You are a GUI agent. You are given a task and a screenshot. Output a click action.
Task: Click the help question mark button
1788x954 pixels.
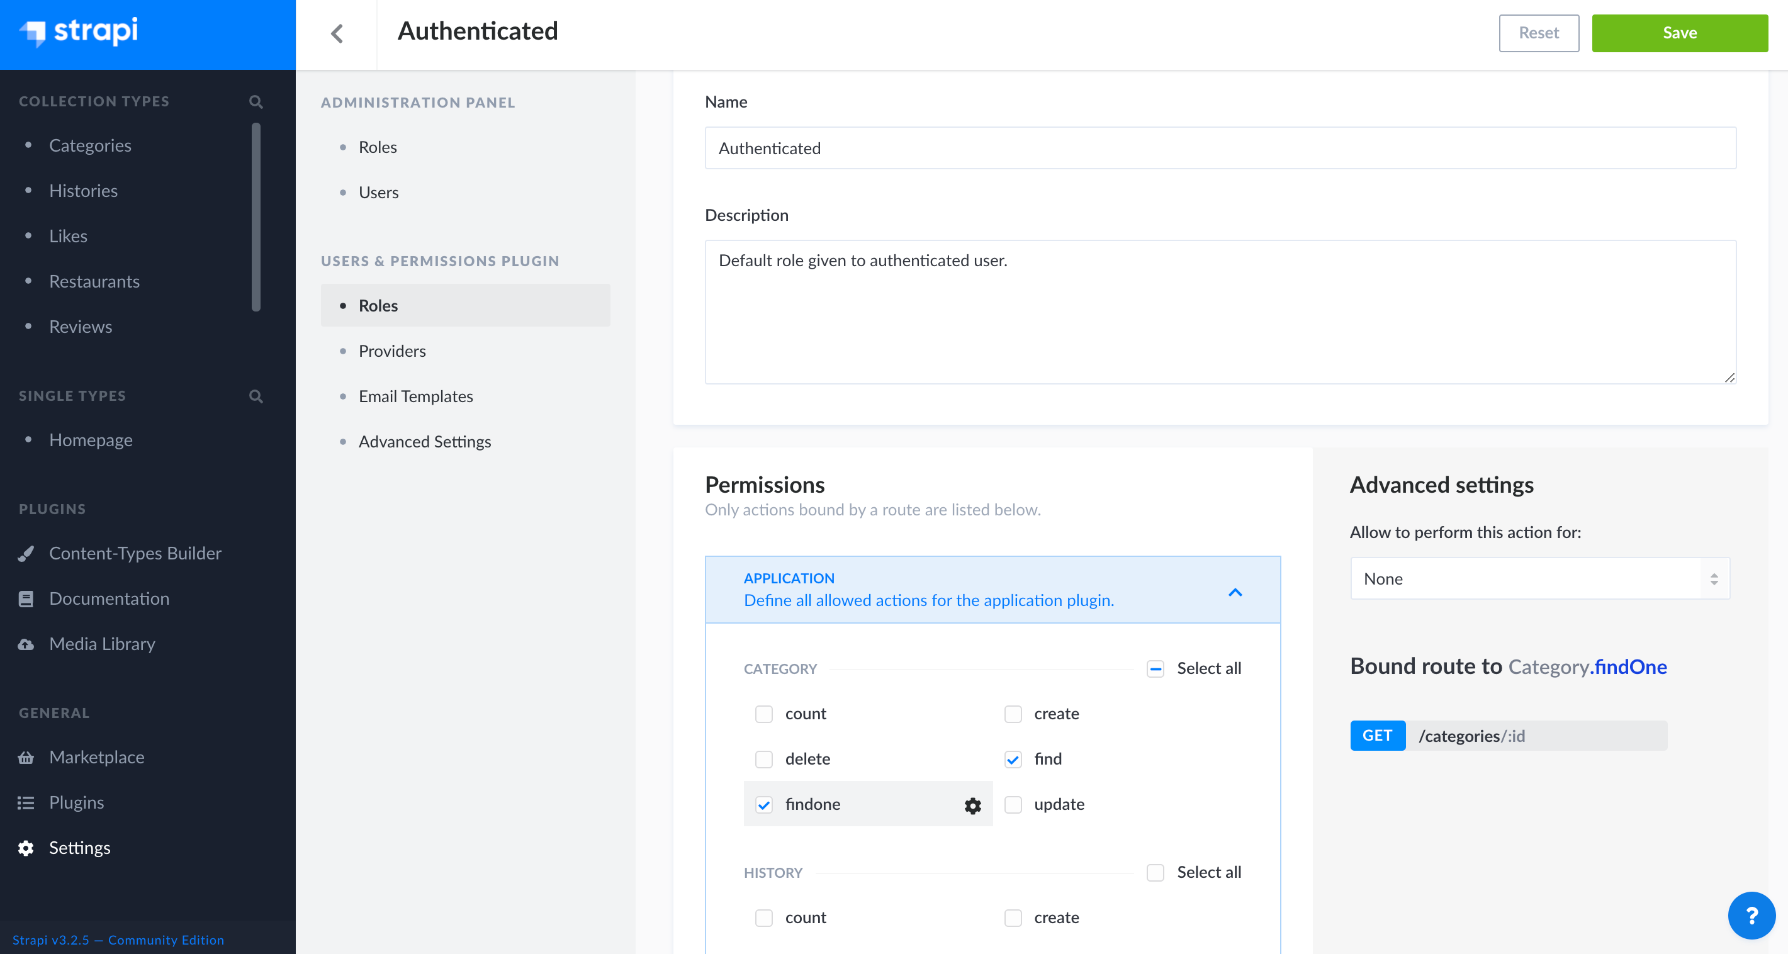tap(1751, 915)
